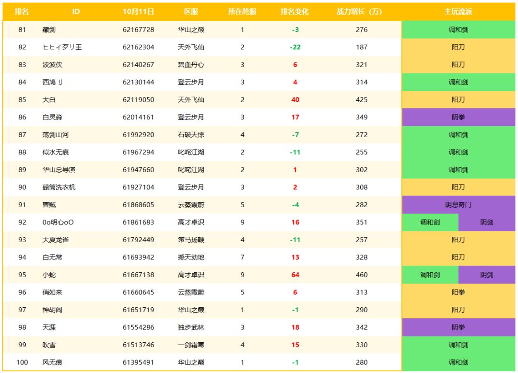Click server name 碧血丹心
The height and width of the screenshot is (373, 518).
tap(191, 65)
